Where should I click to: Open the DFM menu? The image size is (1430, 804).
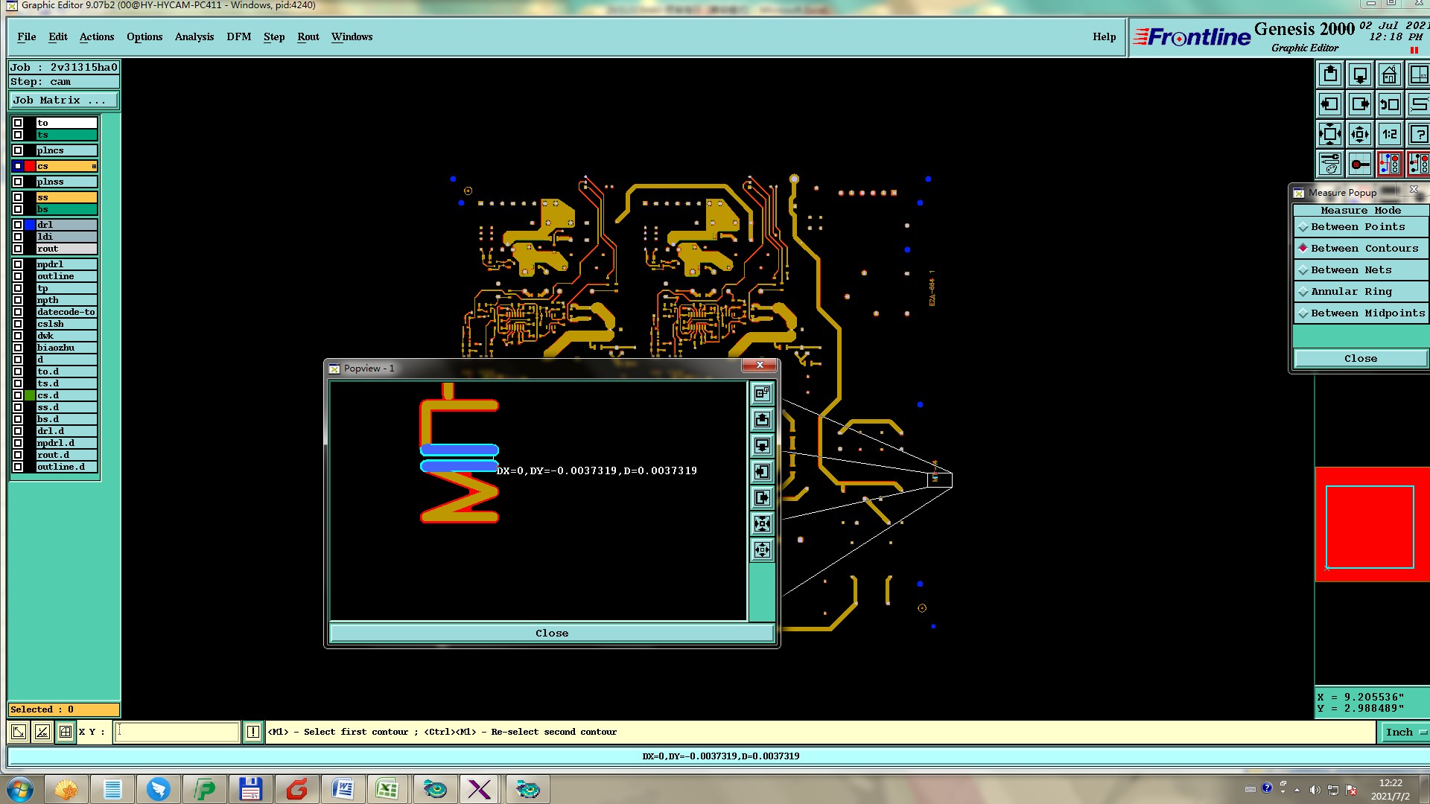point(238,37)
